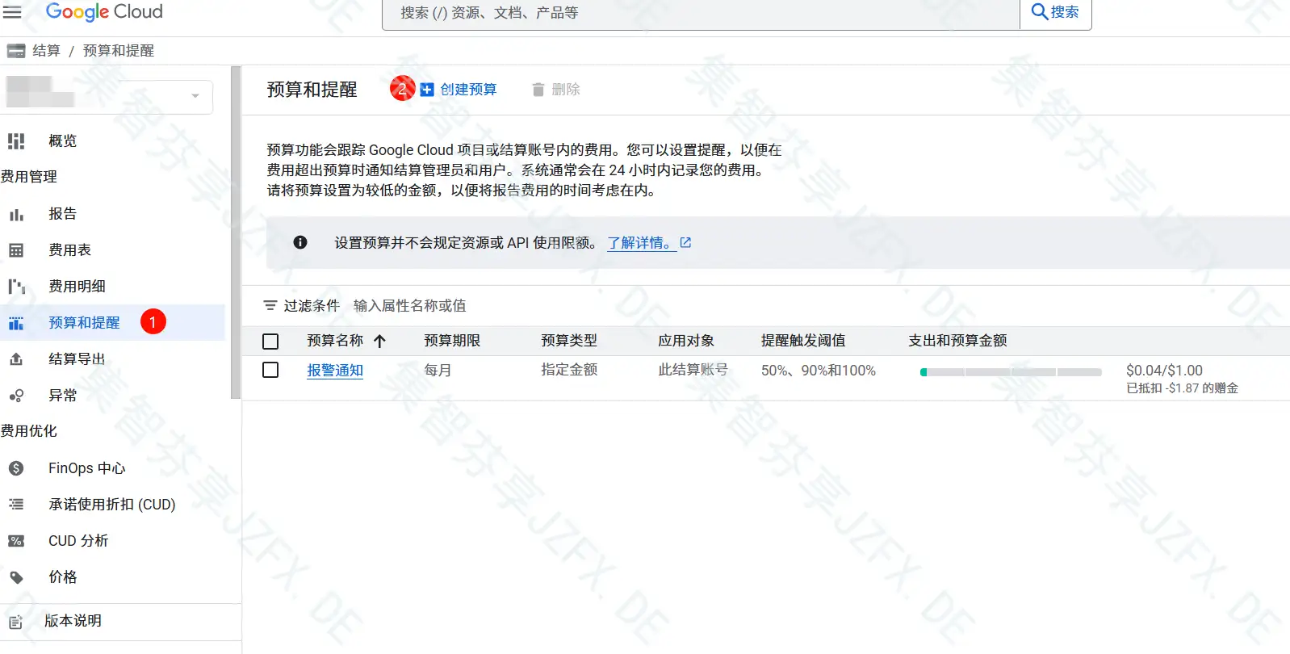Click the $0.04/$1.00 amount text
The image size is (1290, 654).
1164,371
